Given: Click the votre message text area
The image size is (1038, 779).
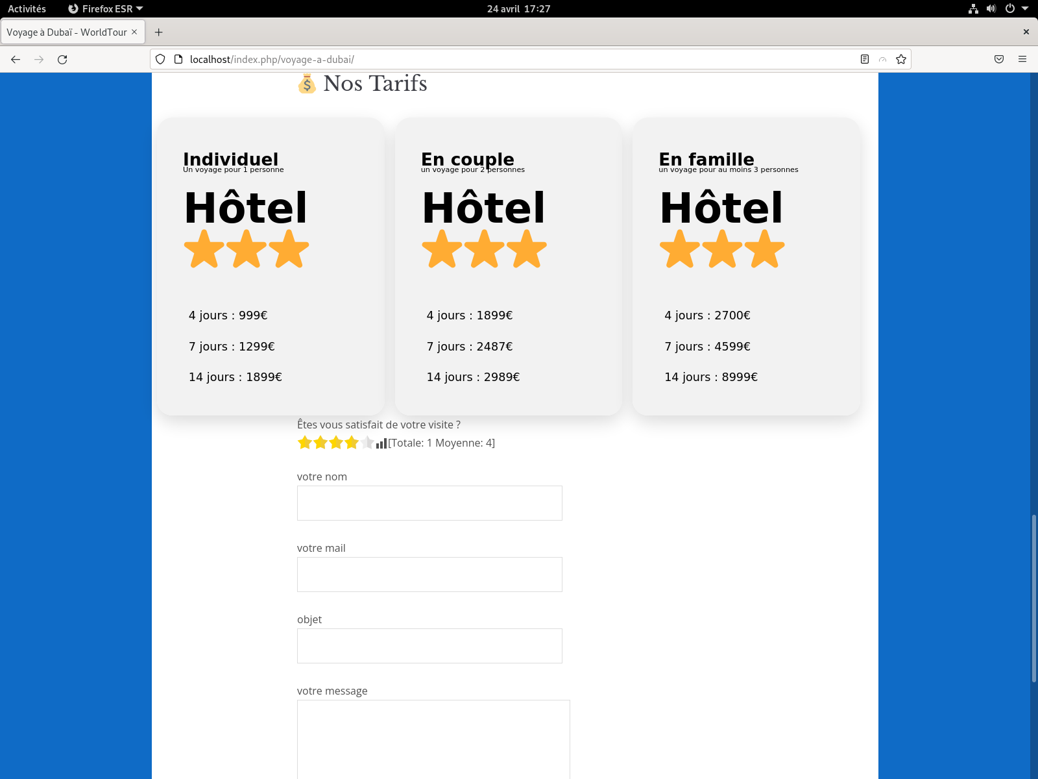Looking at the screenshot, I should click(x=433, y=739).
